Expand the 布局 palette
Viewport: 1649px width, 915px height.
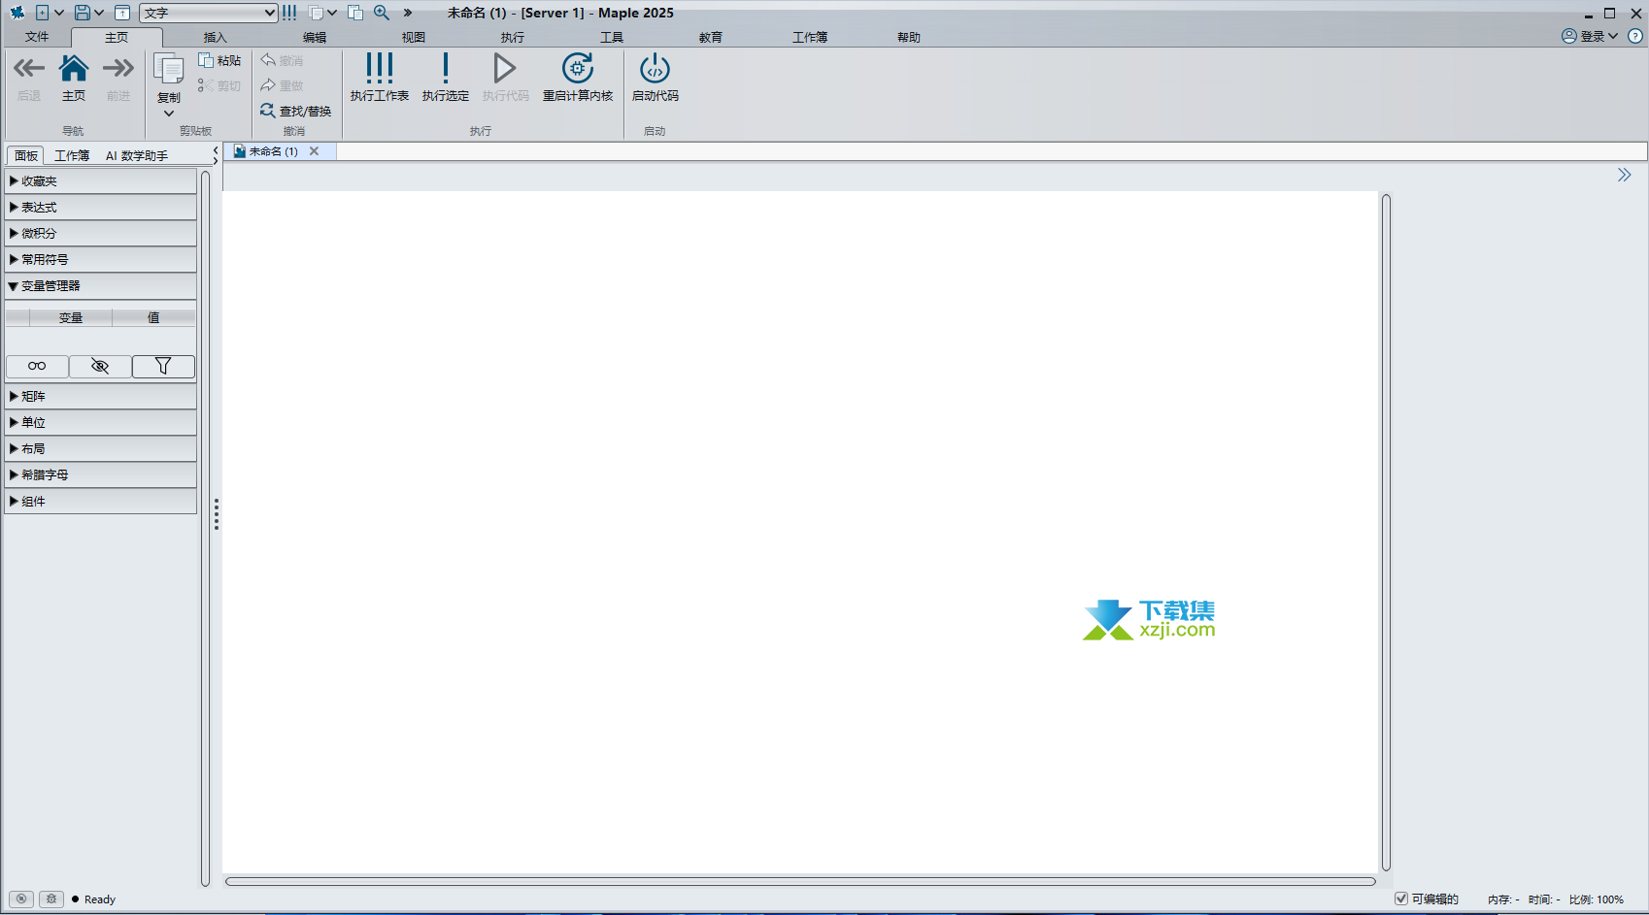pos(101,448)
